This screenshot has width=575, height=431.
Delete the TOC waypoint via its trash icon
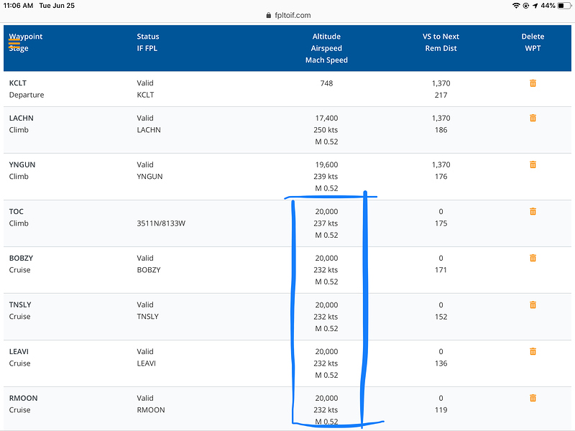point(533,211)
